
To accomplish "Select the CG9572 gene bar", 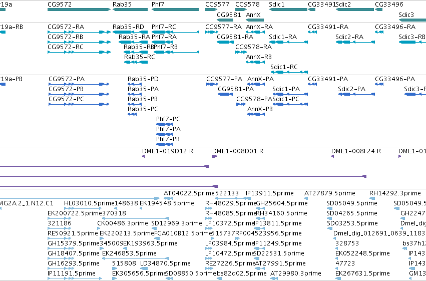I will (79, 10).
